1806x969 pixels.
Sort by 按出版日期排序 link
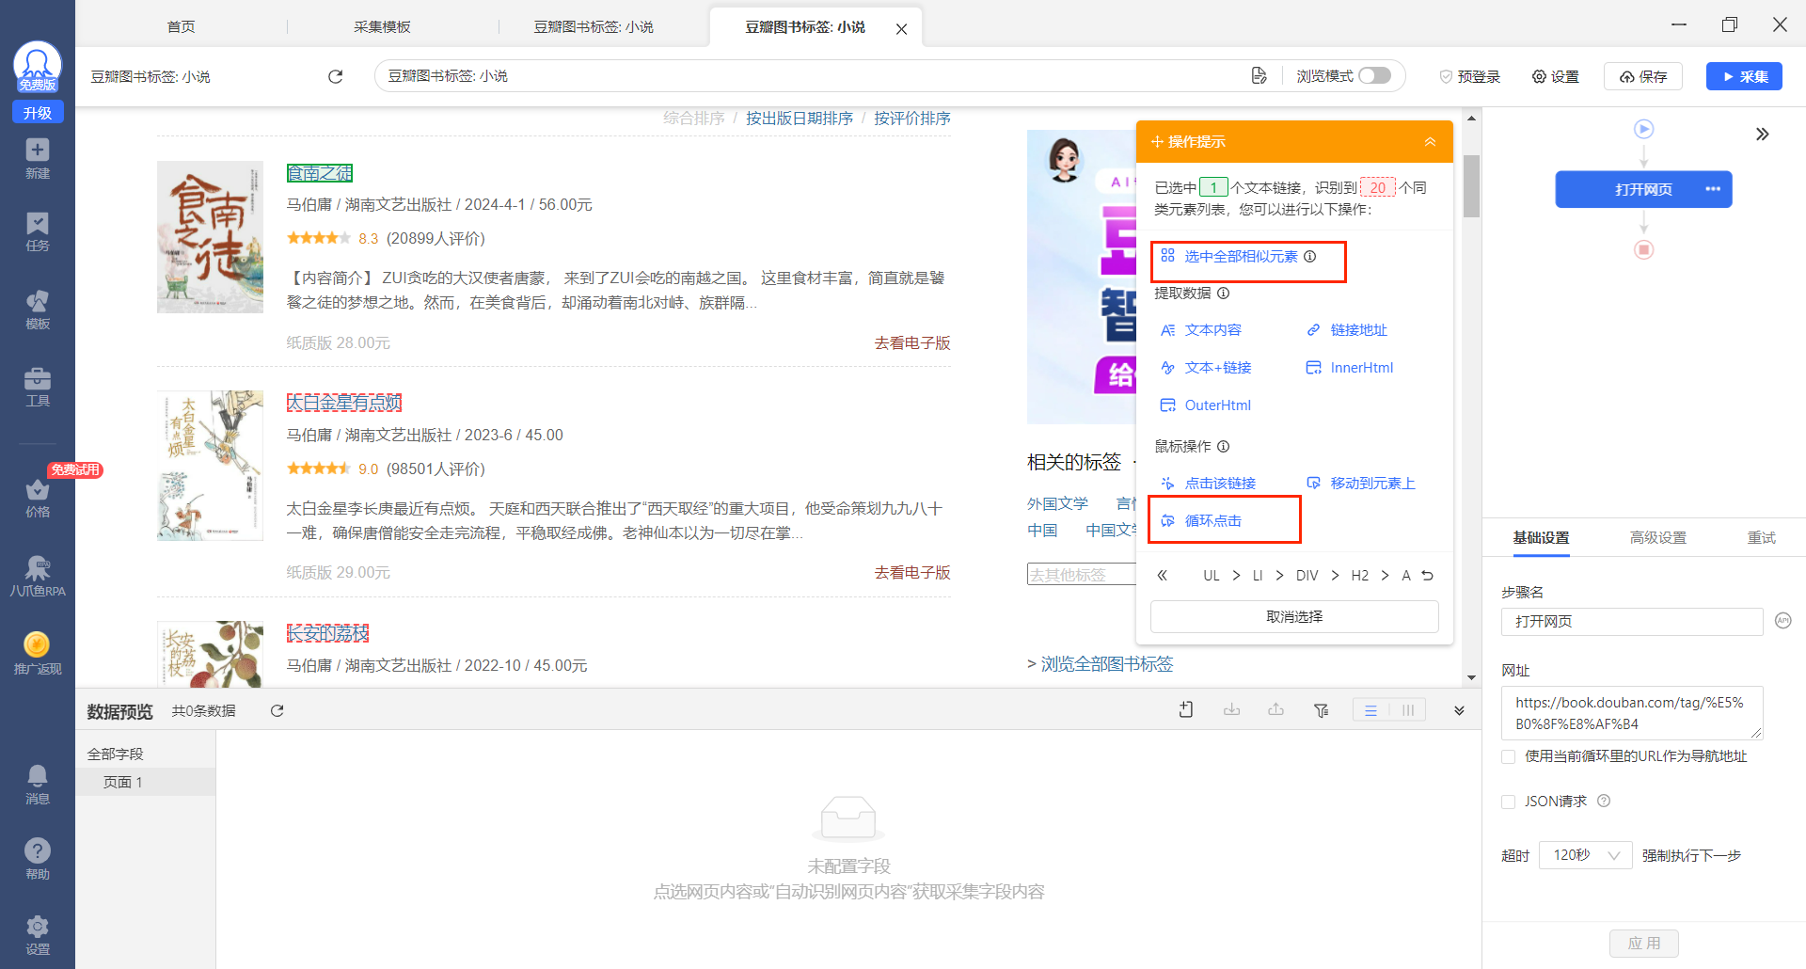800,119
